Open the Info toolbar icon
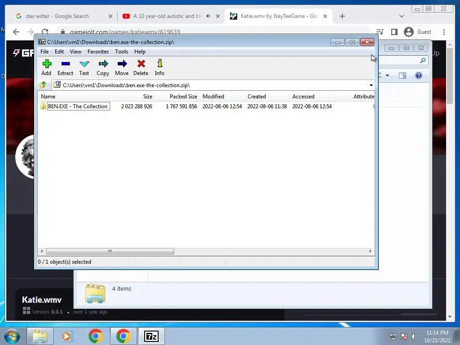Screen dimensions: 460x345 click(159, 67)
